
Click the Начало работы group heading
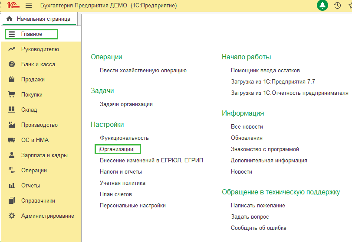click(246, 57)
